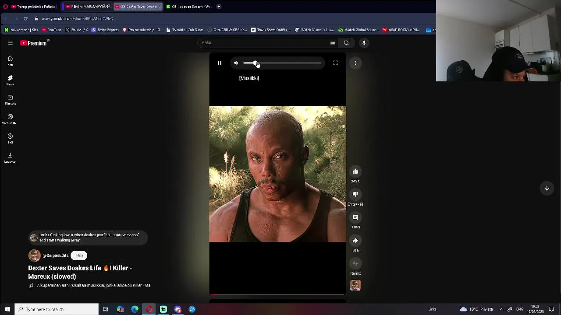Viewport: 561px width, 315px height.
Task: Open Shorts in the sidebar
Action: click(10, 80)
